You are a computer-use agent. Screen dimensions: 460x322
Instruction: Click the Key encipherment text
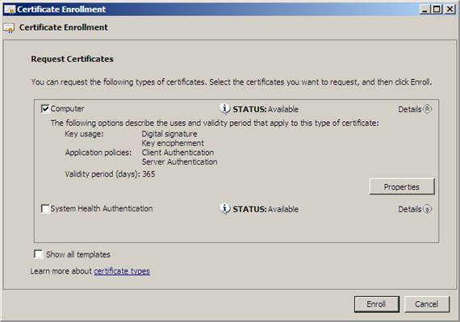point(173,143)
